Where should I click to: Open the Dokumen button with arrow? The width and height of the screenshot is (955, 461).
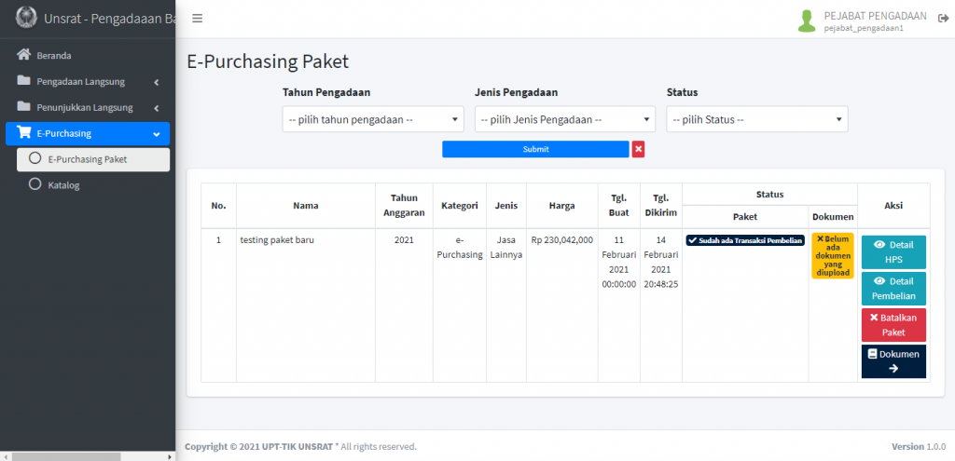(x=893, y=361)
